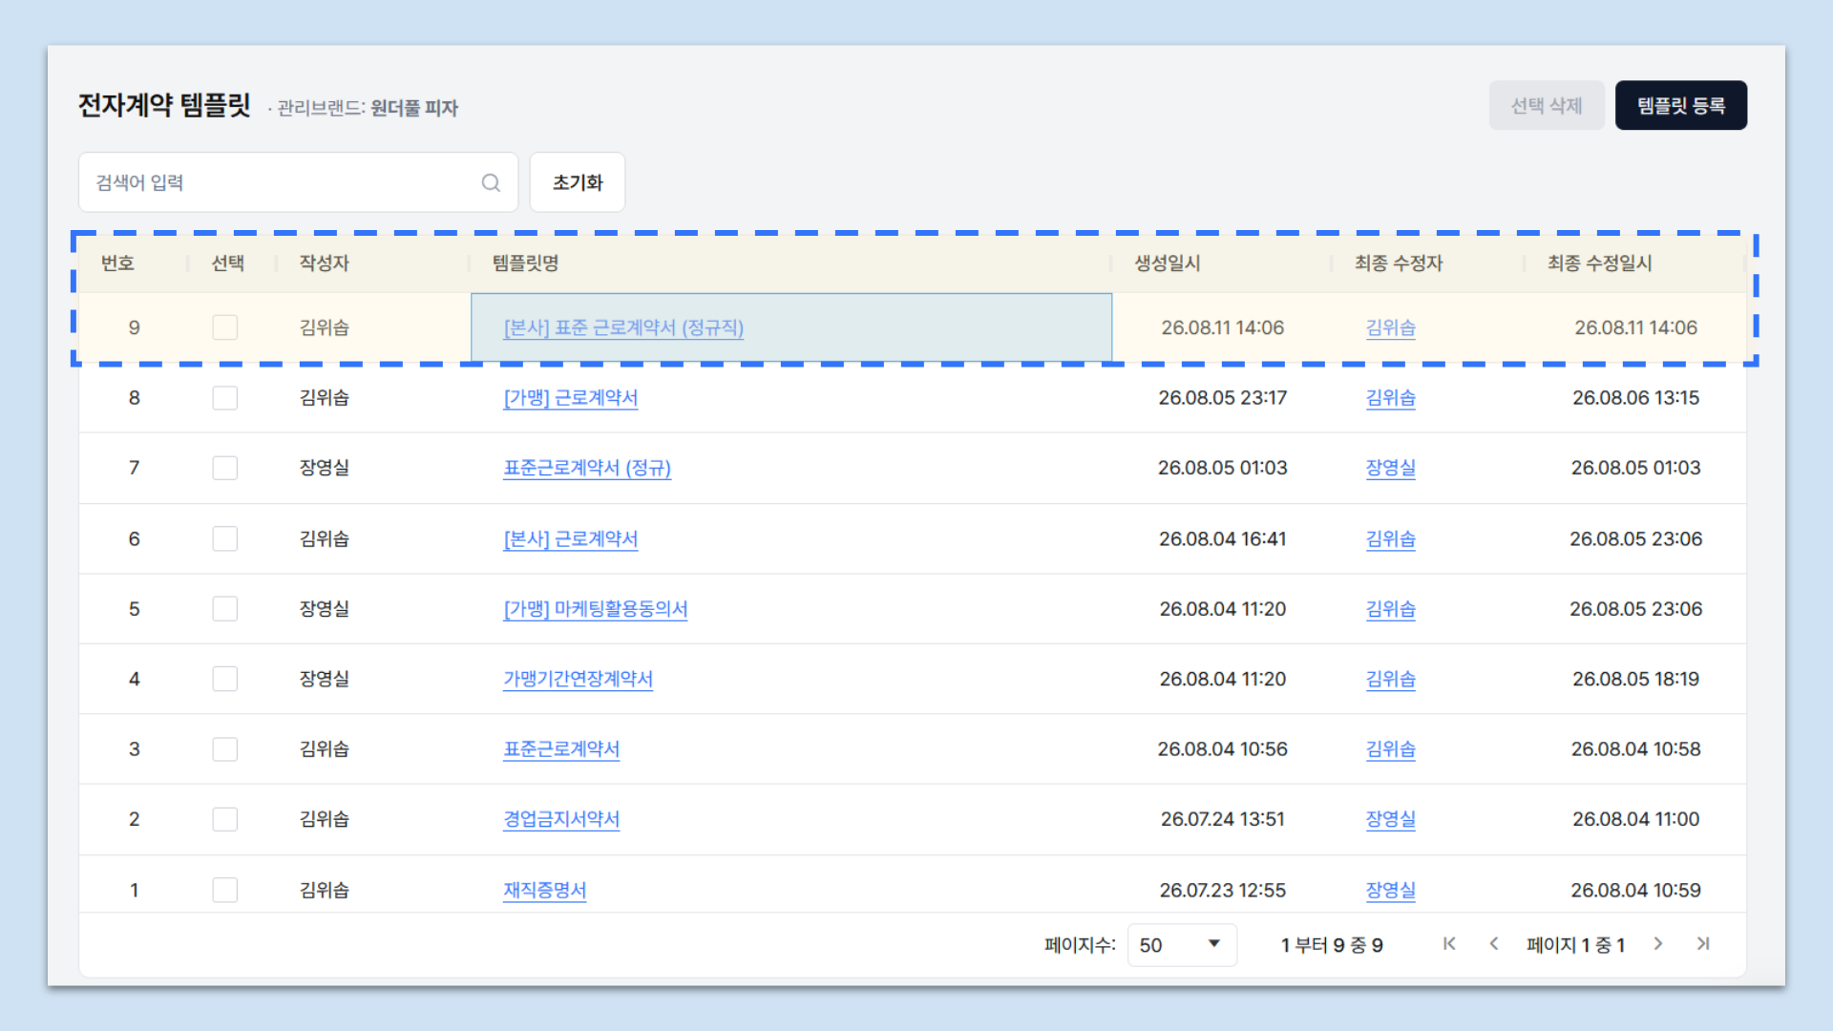Screen dimensions: 1833x1031
Task: Open 재직증명서 template link
Action: pyautogui.click(x=545, y=890)
